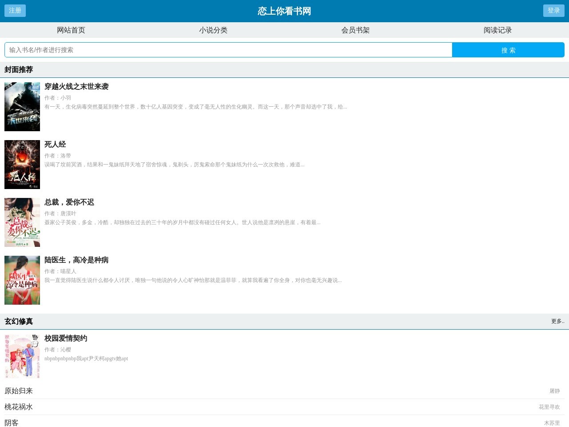The width and height of the screenshot is (569, 427).
Task: Open 陆医生，高冷是种病 detail page
Action: [76, 260]
